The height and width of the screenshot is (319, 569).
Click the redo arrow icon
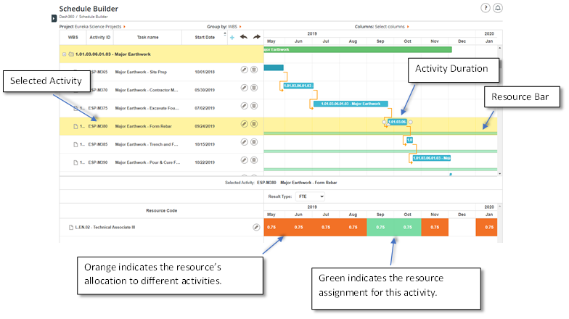click(257, 37)
